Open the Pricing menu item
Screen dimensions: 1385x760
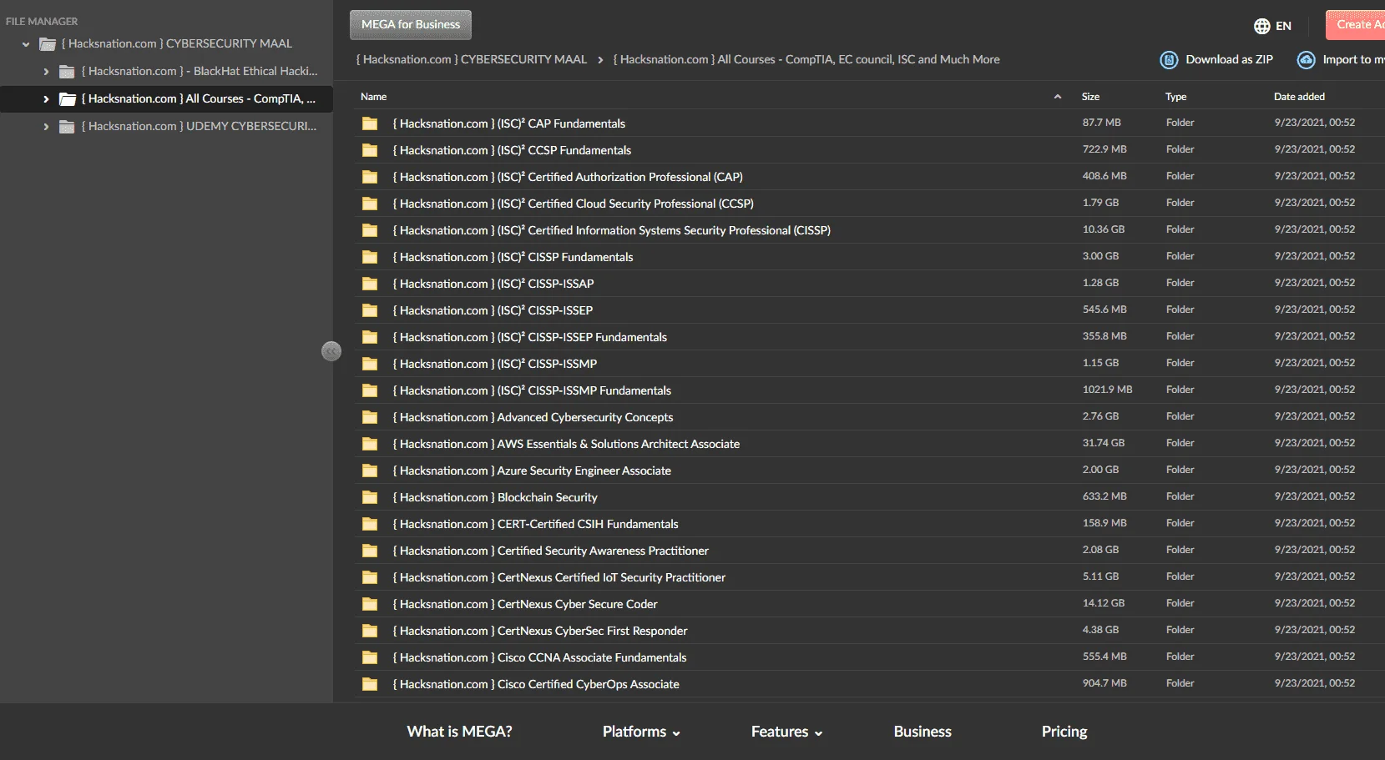pos(1064,732)
